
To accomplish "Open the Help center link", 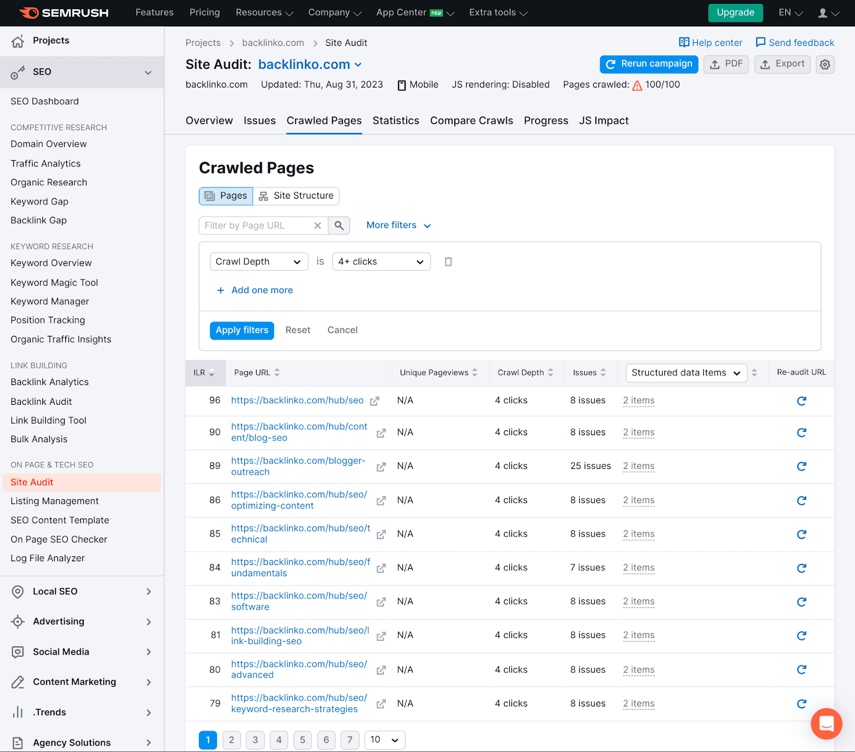I will tap(710, 43).
